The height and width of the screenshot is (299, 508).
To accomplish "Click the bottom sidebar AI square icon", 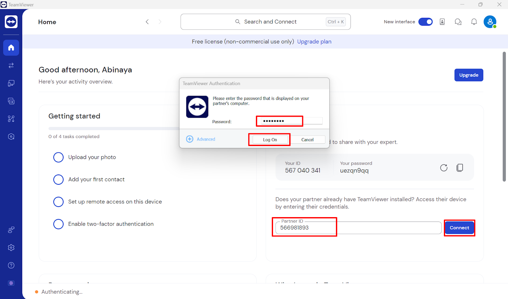I will click(11, 283).
